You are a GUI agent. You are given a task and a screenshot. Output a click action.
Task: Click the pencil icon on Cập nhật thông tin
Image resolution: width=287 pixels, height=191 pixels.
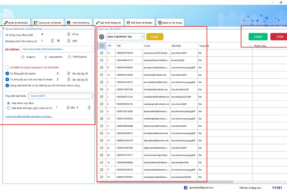pyautogui.click(x=97, y=23)
